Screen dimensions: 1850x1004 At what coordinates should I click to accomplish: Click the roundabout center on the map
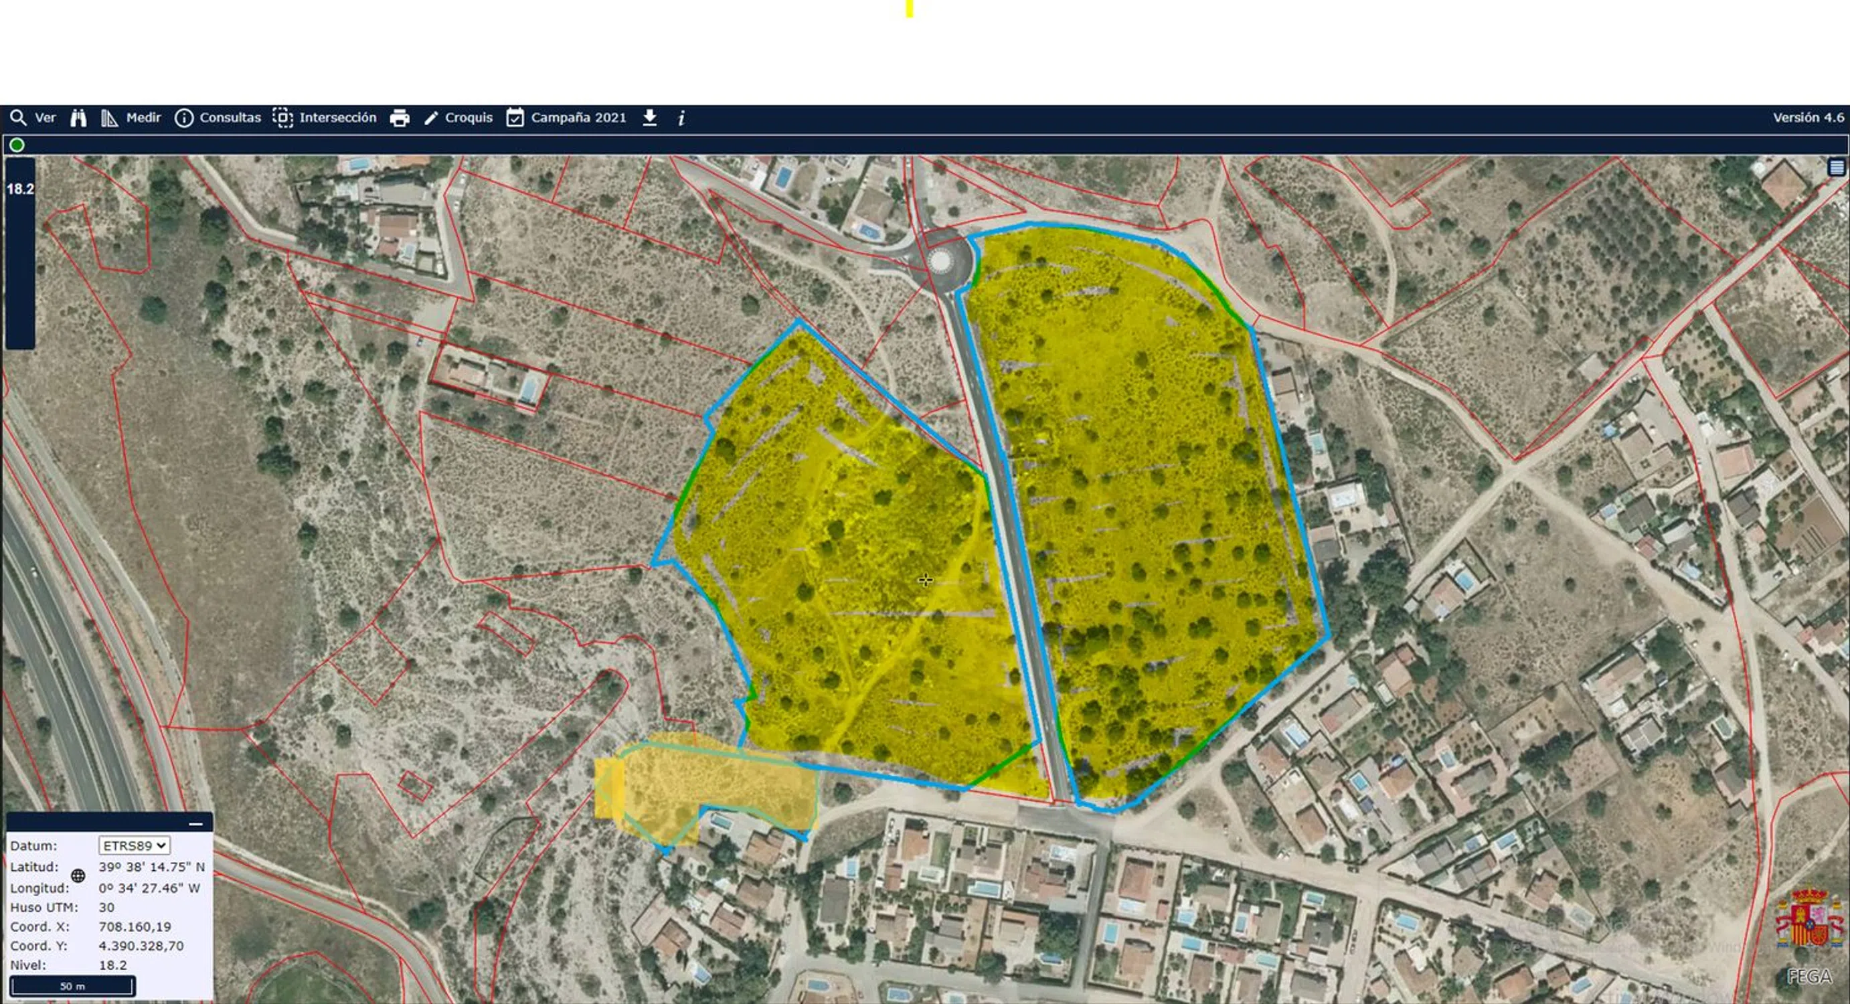(x=940, y=260)
